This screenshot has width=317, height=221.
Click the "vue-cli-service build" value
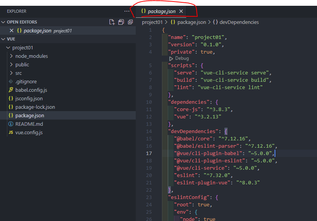pyautogui.click(x=234, y=80)
